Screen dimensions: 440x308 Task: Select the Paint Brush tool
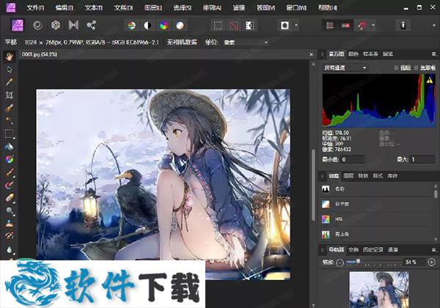click(10, 172)
